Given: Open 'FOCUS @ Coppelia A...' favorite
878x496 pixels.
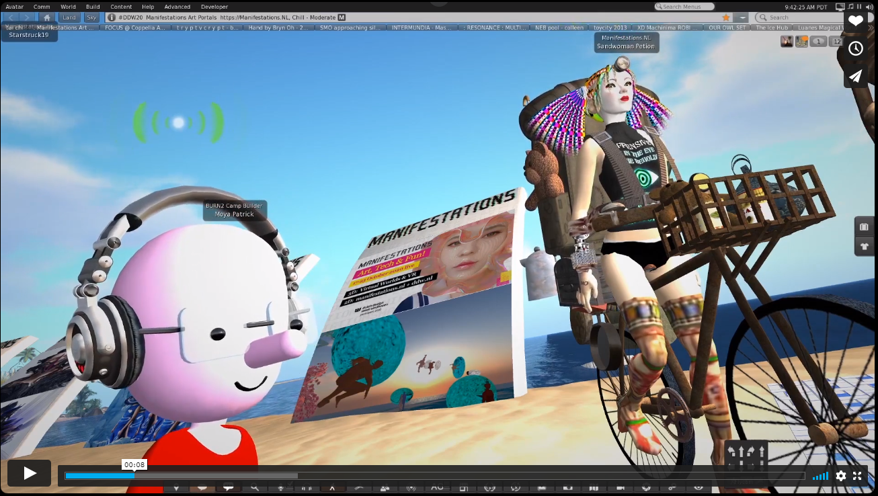Looking at the screenshot, I should click(x=135, y=28).
